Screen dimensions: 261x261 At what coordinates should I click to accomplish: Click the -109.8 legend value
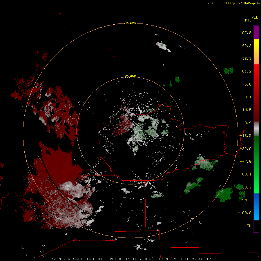(x=244, y=213)
